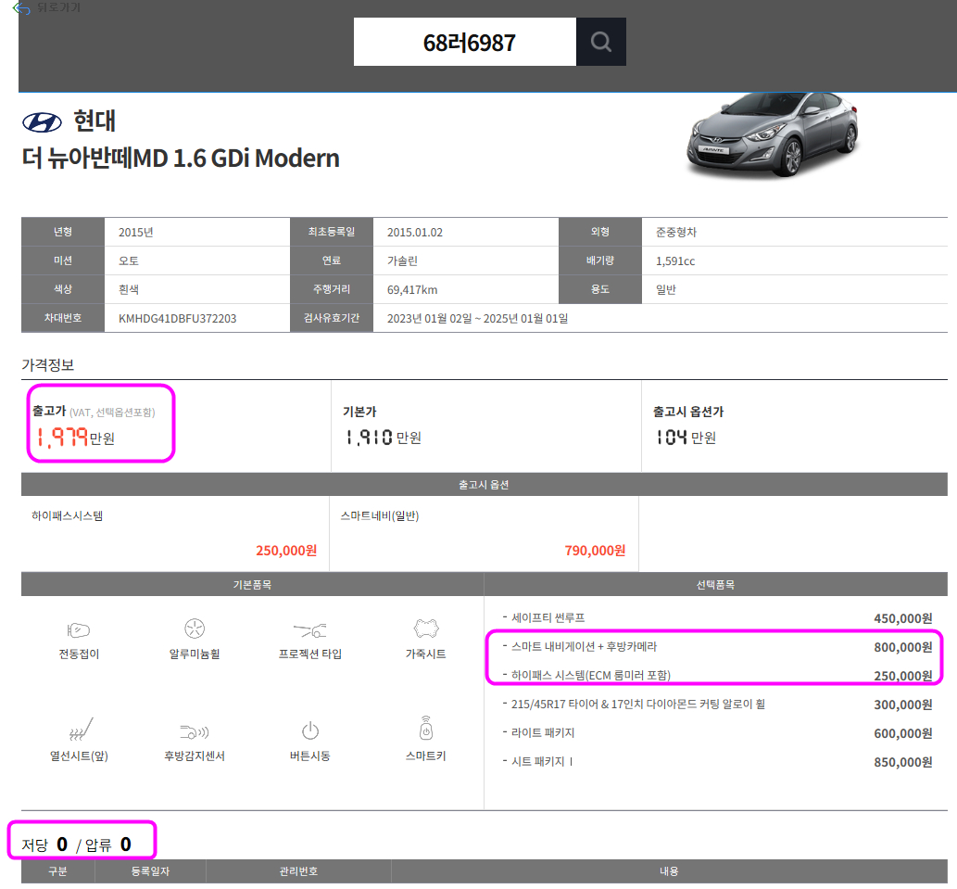957x889 pixels.
Task: Click the 저당 0 / 압류 0 summary
Action: tap(76, 845)
